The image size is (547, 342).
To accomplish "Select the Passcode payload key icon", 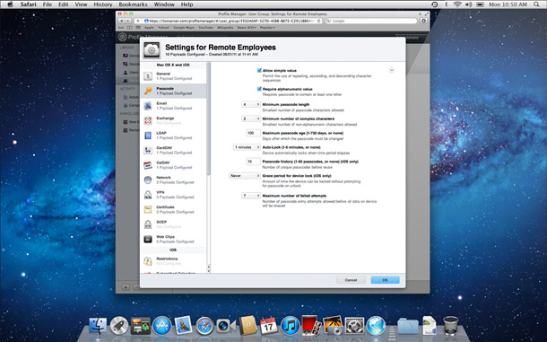I will pos(148,91).
